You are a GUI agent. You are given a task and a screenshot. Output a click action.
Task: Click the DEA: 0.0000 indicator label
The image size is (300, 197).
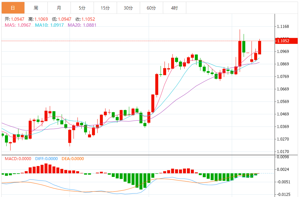[73, 159]
